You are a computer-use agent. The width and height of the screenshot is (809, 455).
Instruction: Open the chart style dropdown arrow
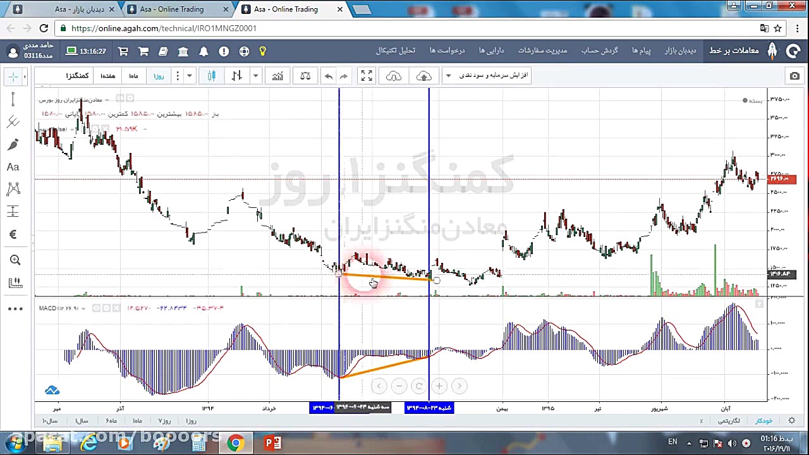(x=255, y=76)
